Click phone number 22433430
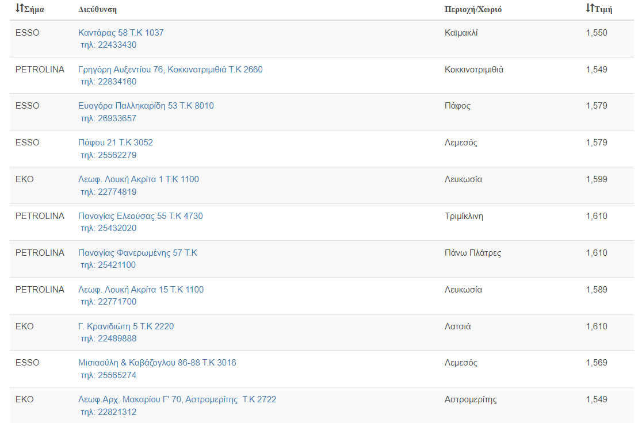The image size is (642, 423). tap(108, 45)
